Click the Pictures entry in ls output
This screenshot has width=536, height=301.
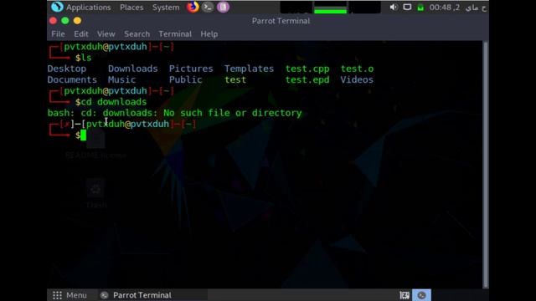click(x=191, y=69)
